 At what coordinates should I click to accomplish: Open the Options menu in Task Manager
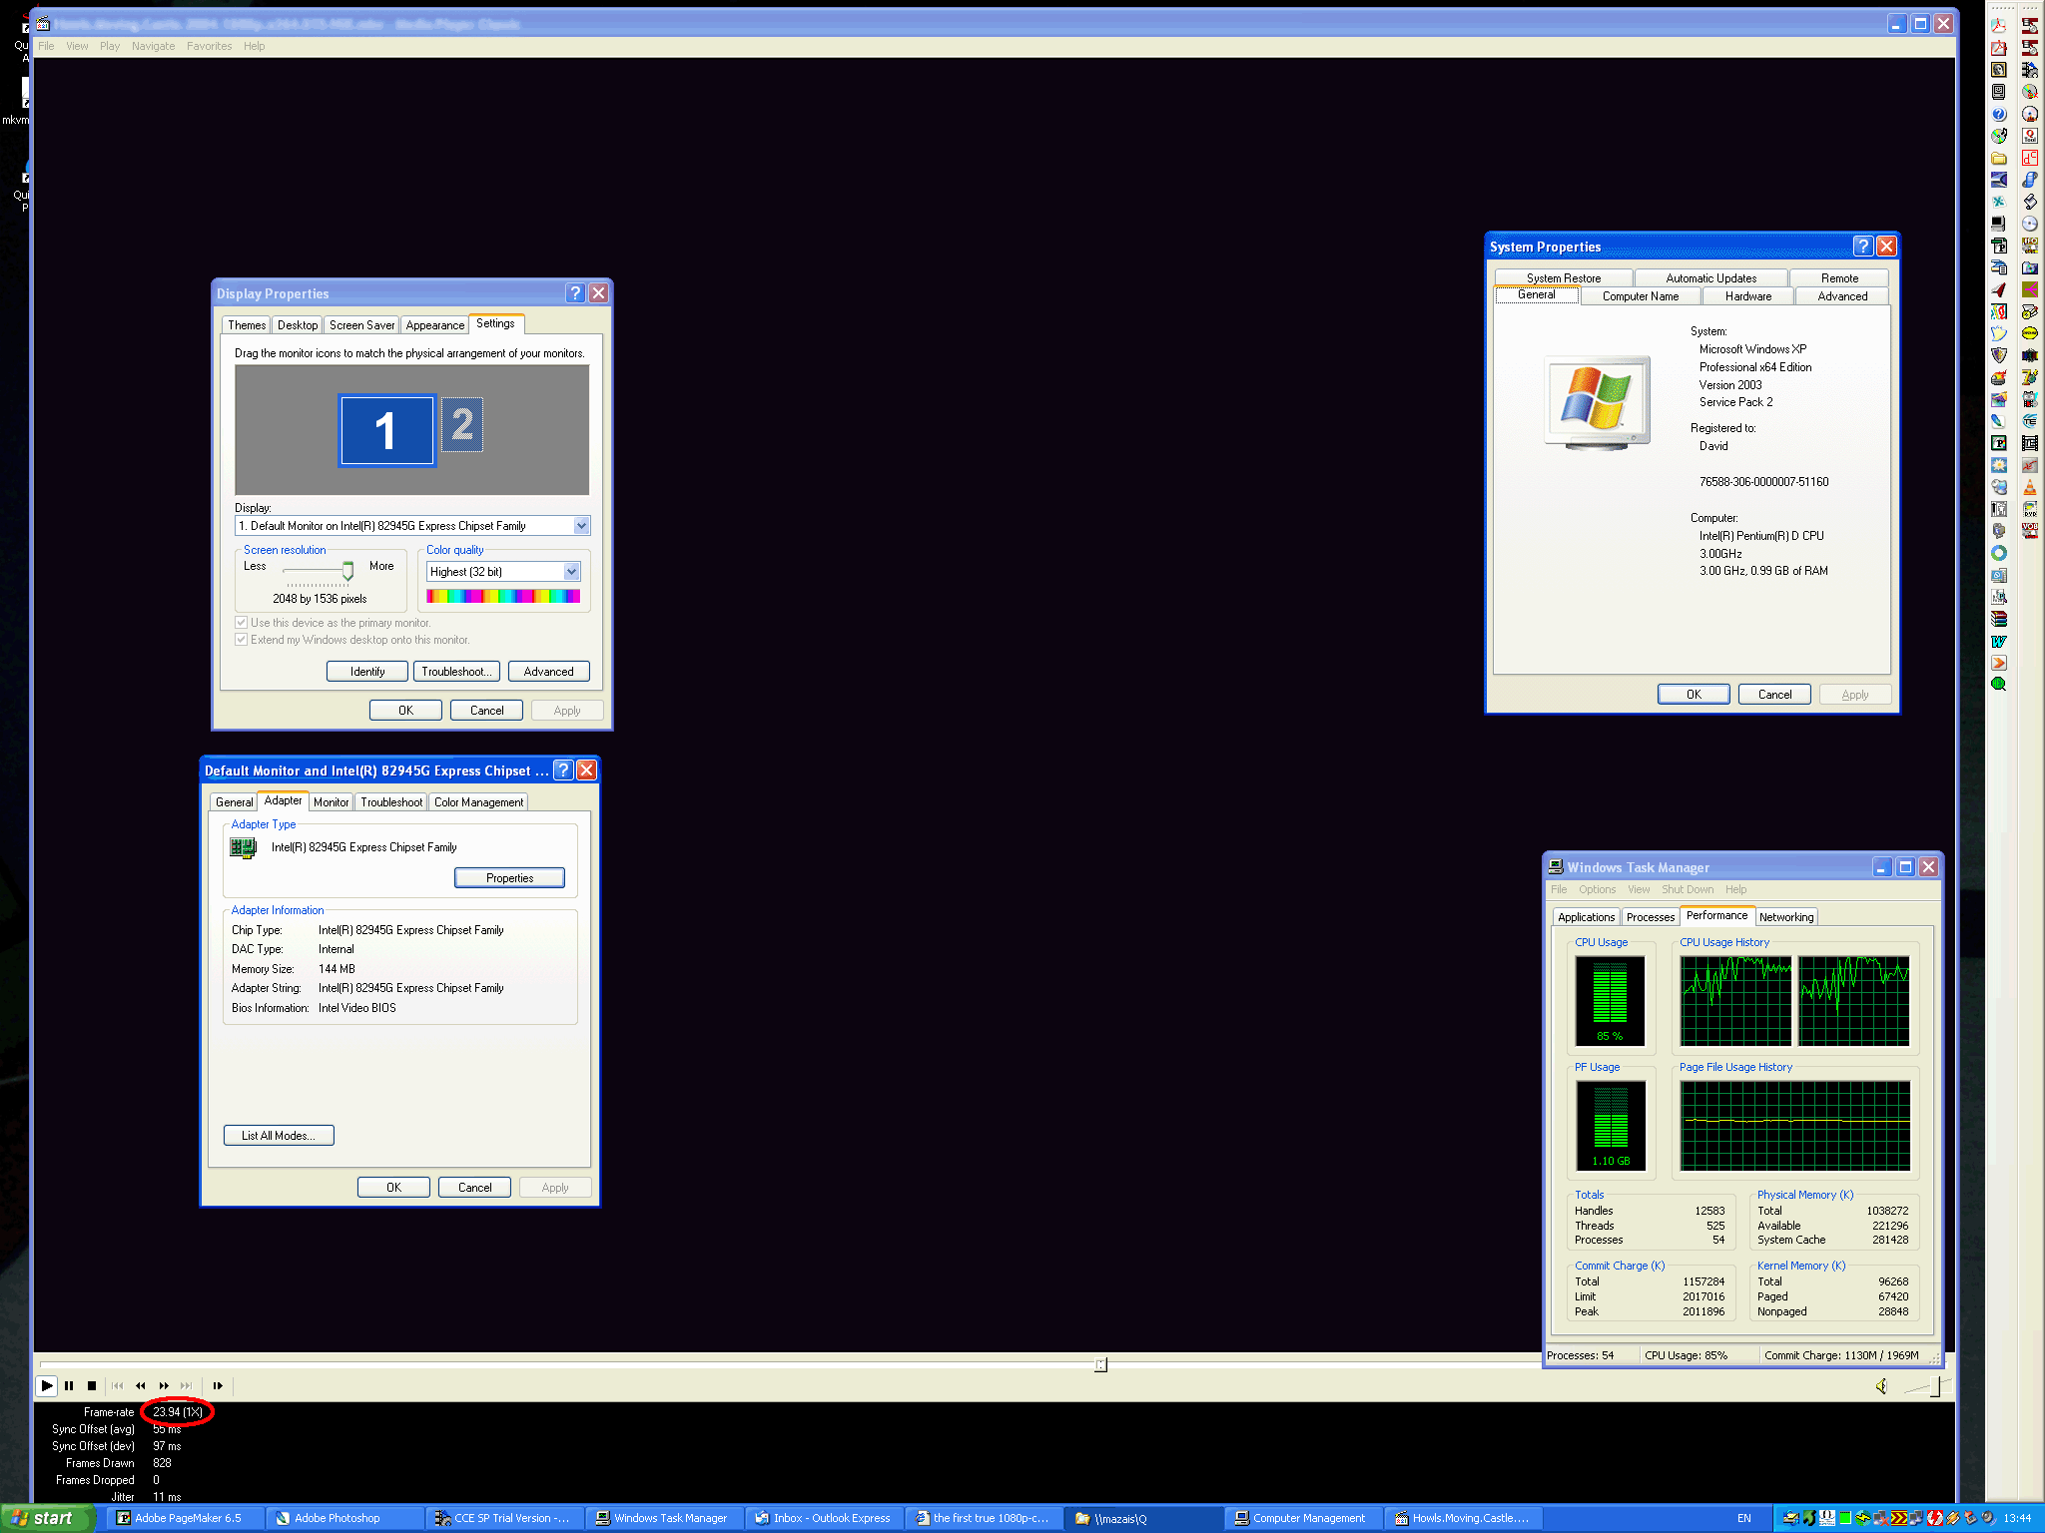[x=1597, y=889]
